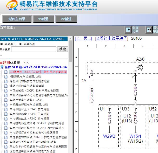
Task: Open the first 车内控制器区域网络 (CAN) 总线的电路图
Action: pos(37,123)
